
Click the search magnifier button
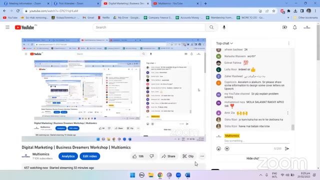(211, 27)
